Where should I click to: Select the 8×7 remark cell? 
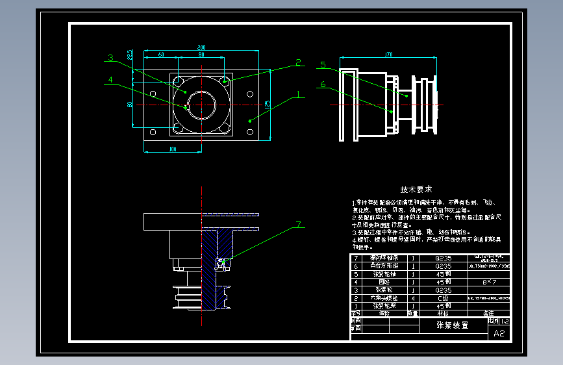[x=489, y=282]
